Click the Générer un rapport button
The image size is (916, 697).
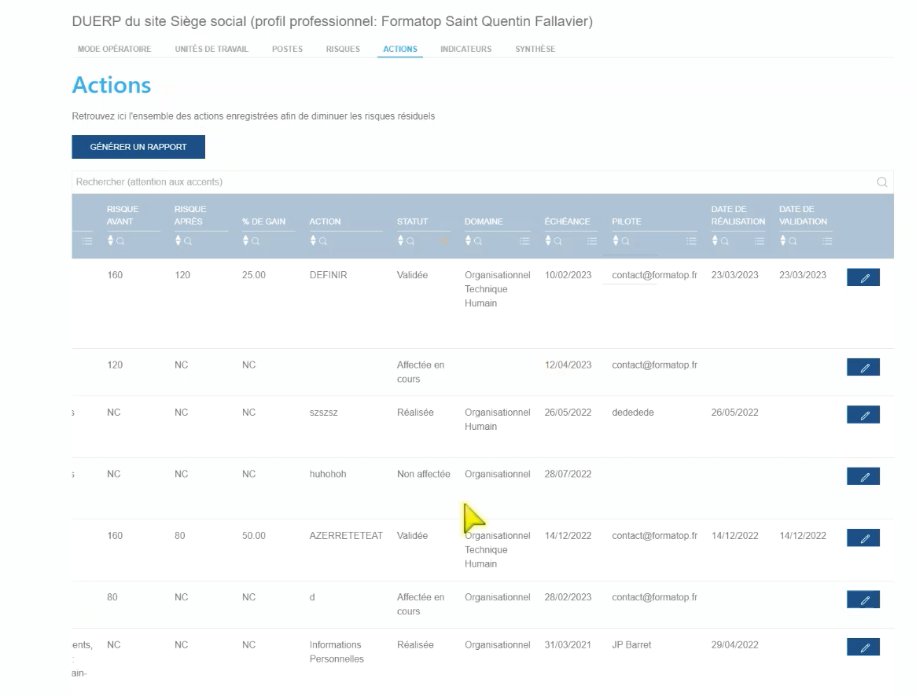pyautogui.click(x=138, y=147)
